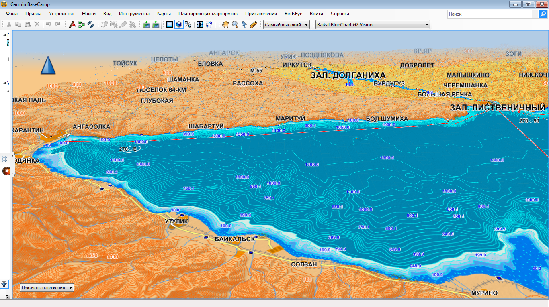Click the center map on selection icon
This screenshot has height=307, width=549.
click(200, 24)
